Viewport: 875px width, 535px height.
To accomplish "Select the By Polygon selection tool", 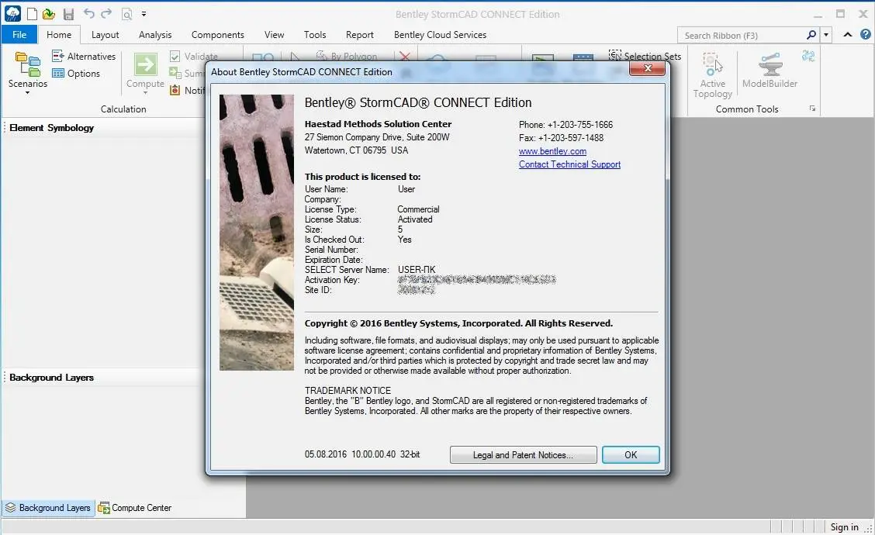I will click(347, 56).
